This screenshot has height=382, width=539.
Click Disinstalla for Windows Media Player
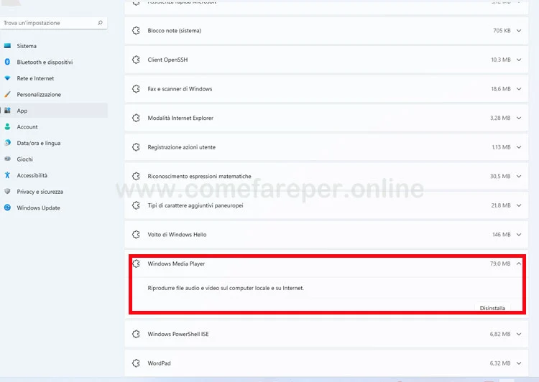tap(492, 308)
